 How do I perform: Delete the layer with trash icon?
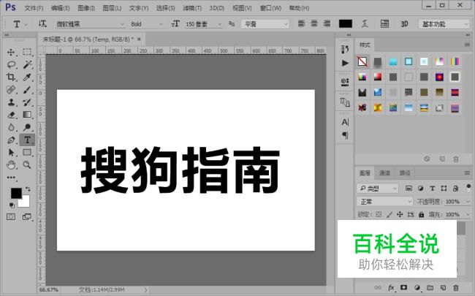click(456, 287)
